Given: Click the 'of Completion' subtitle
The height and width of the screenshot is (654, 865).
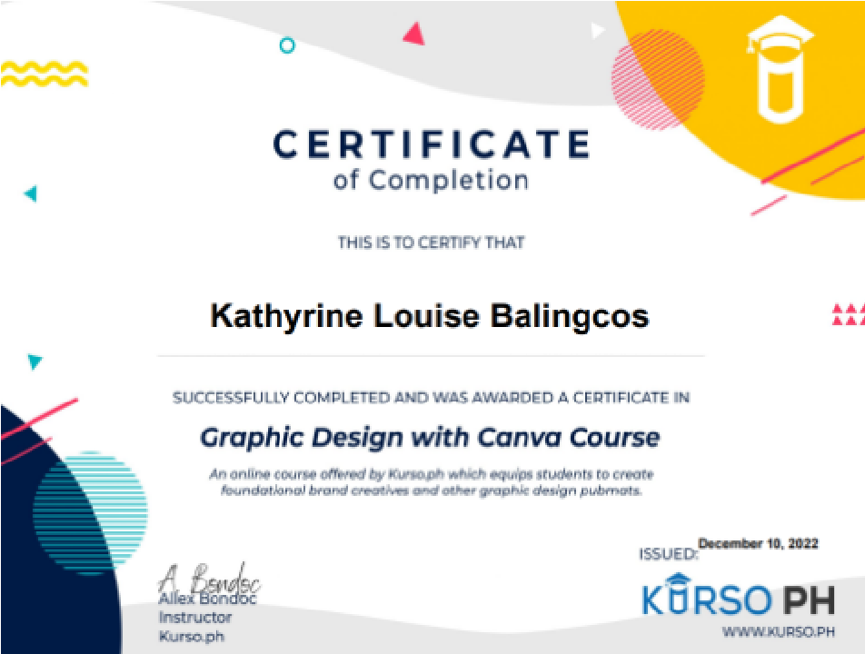Looking at the screenshot, I should pyautogui.click(x=431, y=181).
